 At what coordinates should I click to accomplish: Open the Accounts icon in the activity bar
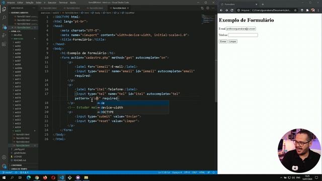(4, 157)
